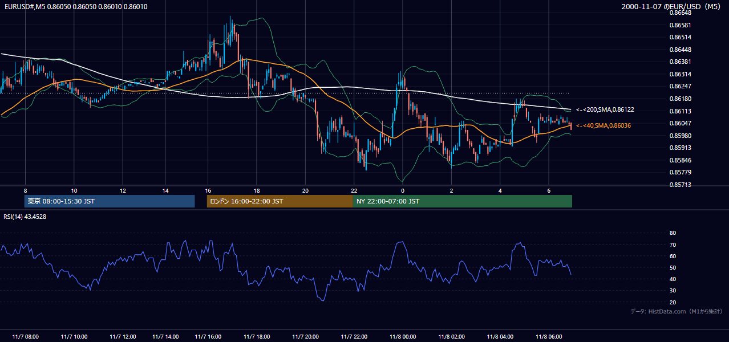Viewport: 729px width, 342px height.
Task: Click the 11/7 12:00 bottom time label
Action: (x=123, y=337)
